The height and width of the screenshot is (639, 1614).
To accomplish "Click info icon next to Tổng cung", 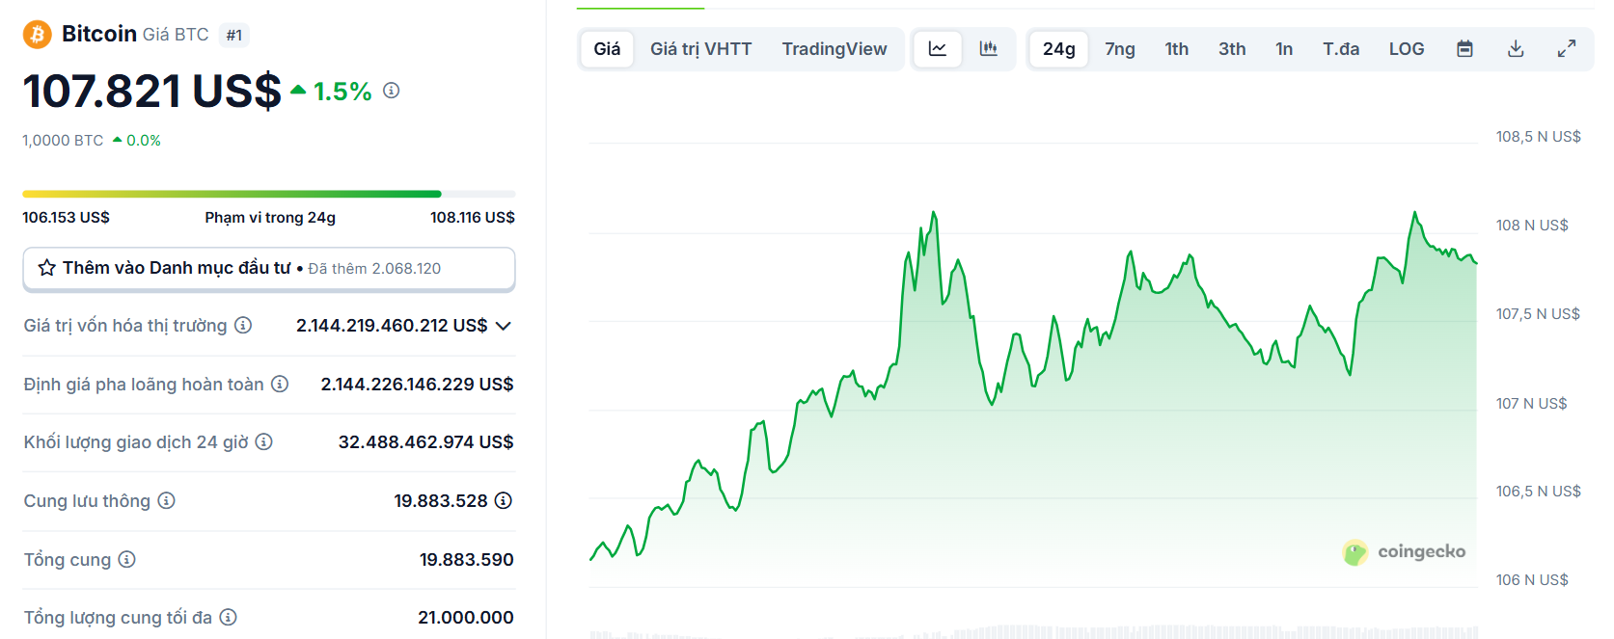I will pos(126,559).
